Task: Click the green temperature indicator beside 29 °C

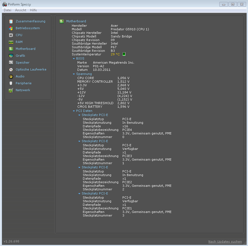Action: [x=124, y=54]
